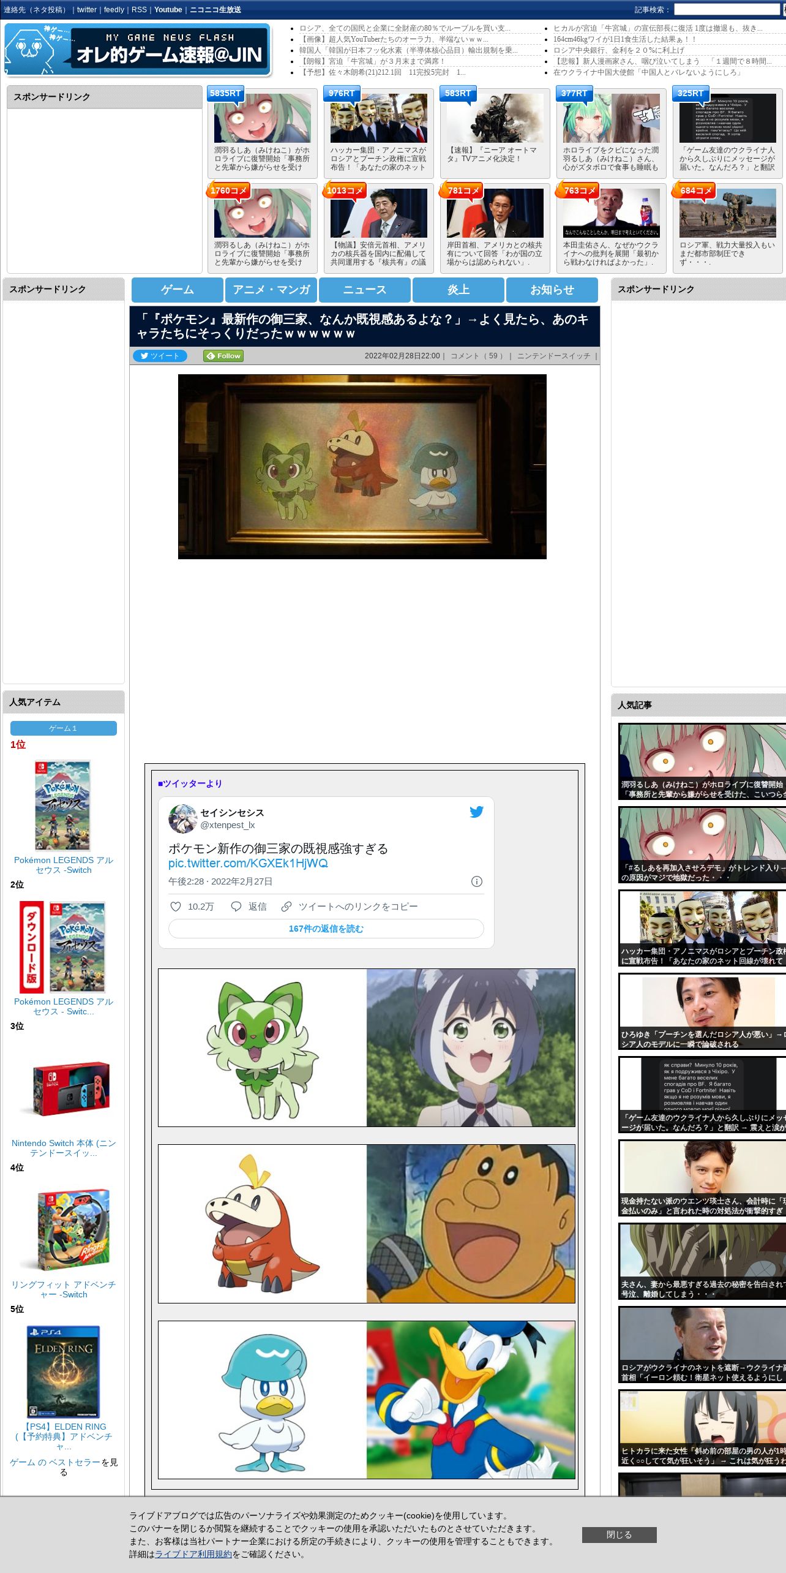Open the 684コメ ロシア軍 article thumbnail
Image resolution: width=786 pixels, height=1573 pixels.
[x=728, y=213]
